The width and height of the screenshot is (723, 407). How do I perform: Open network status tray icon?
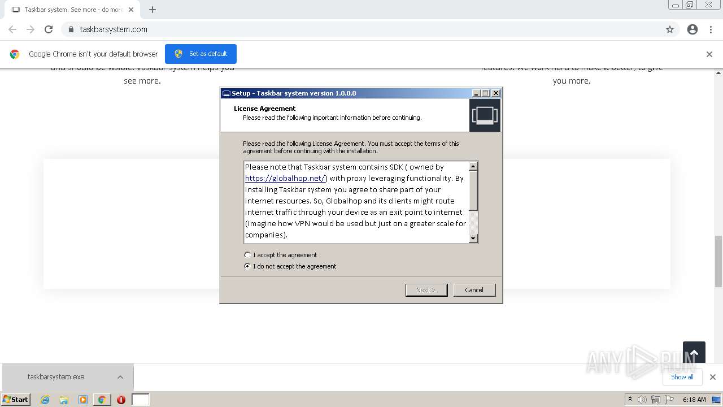[x=656, y=400]
